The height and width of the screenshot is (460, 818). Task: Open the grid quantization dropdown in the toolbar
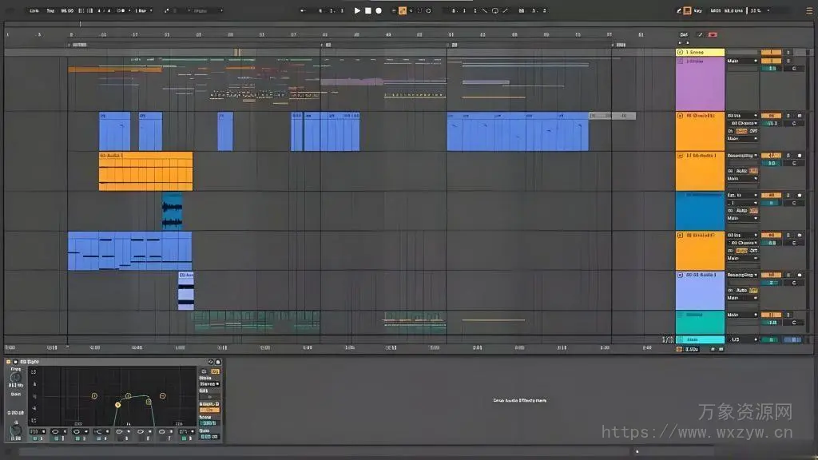coord(142,10)
